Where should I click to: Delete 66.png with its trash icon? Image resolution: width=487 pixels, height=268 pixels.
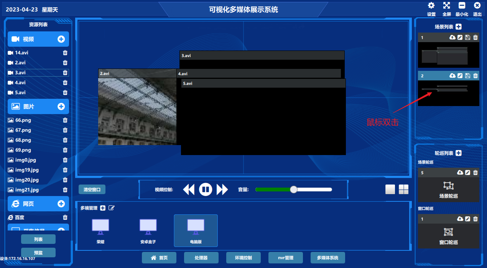tap(65, 120)
